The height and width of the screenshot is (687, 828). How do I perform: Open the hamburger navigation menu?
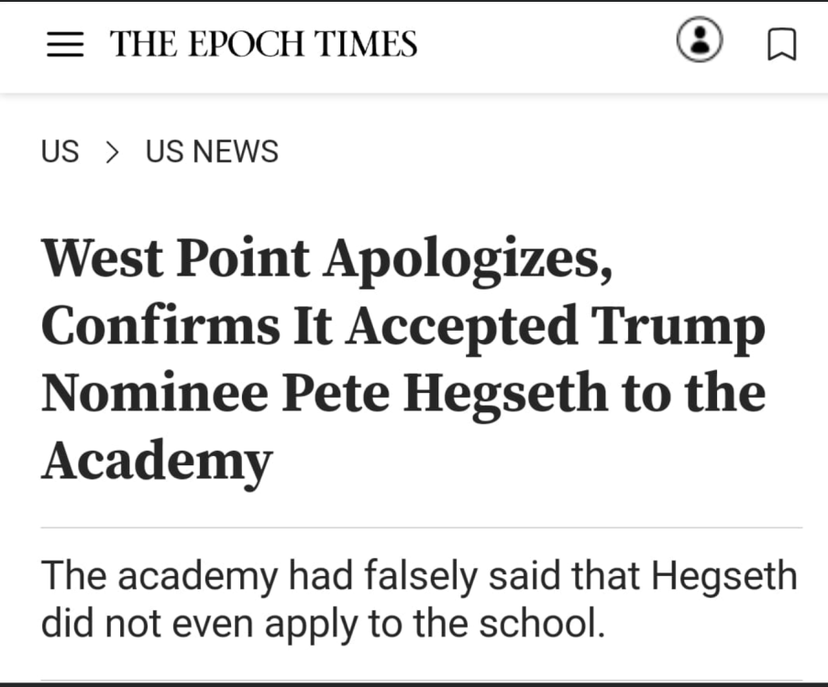pos(64,44)
